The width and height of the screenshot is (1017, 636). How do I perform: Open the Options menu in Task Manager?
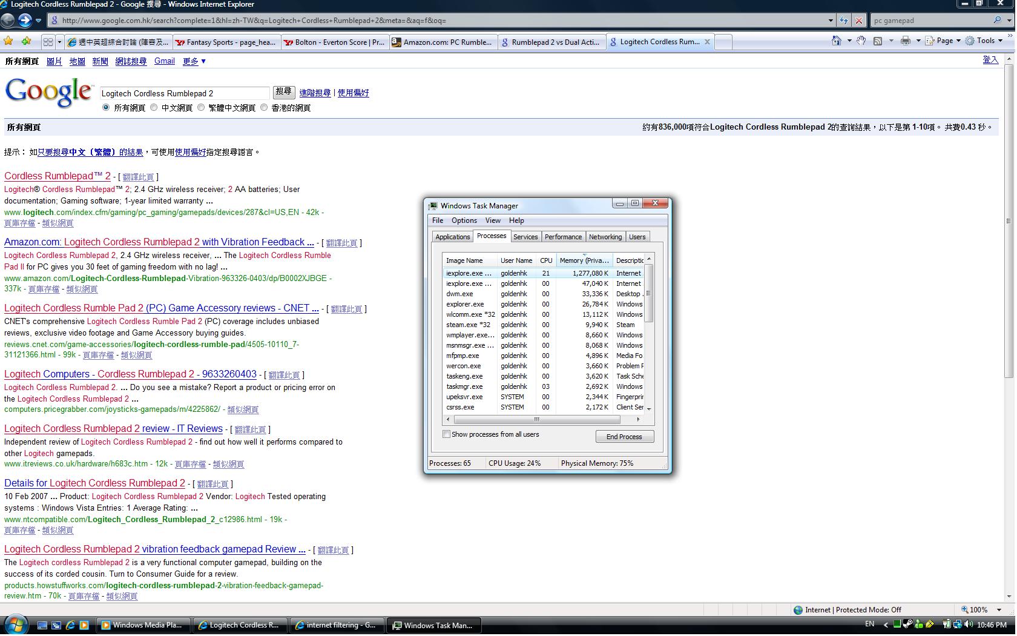[x=464, y=220]
